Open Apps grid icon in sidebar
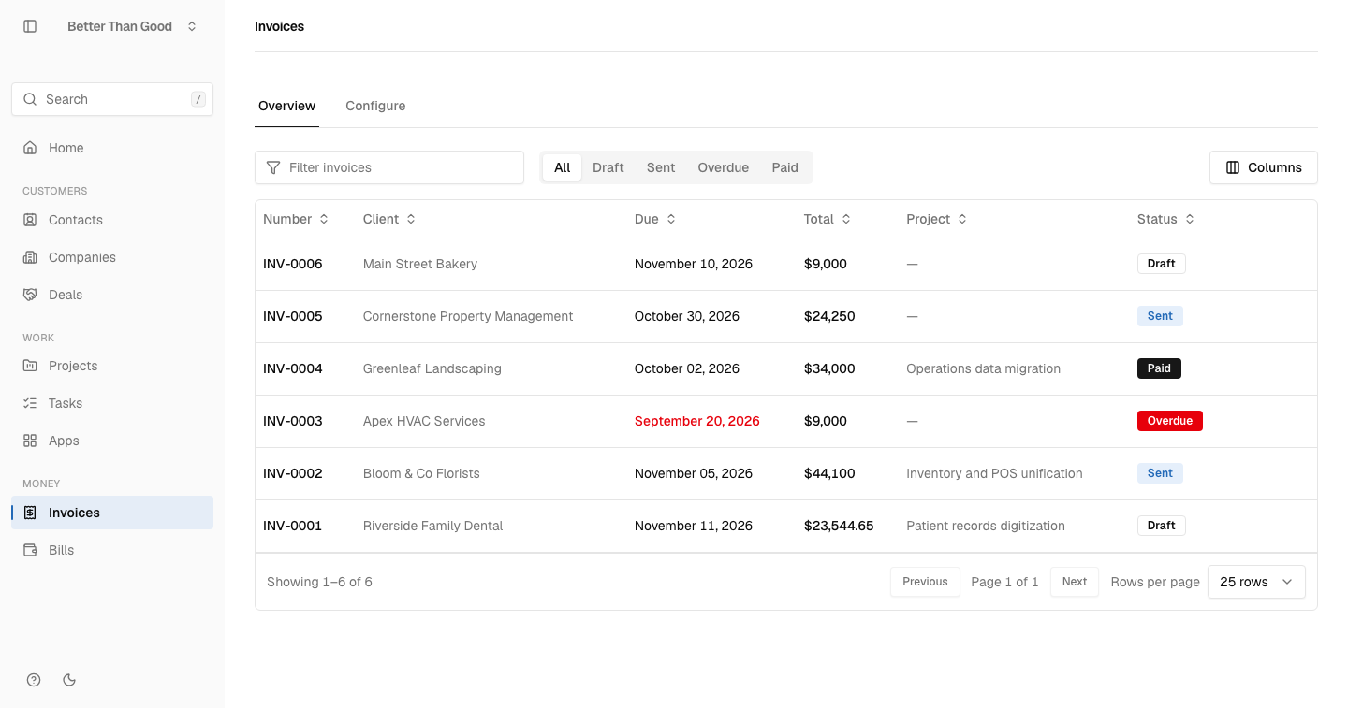The height and width of the screenshot is (708, 1348). point(30,441)
